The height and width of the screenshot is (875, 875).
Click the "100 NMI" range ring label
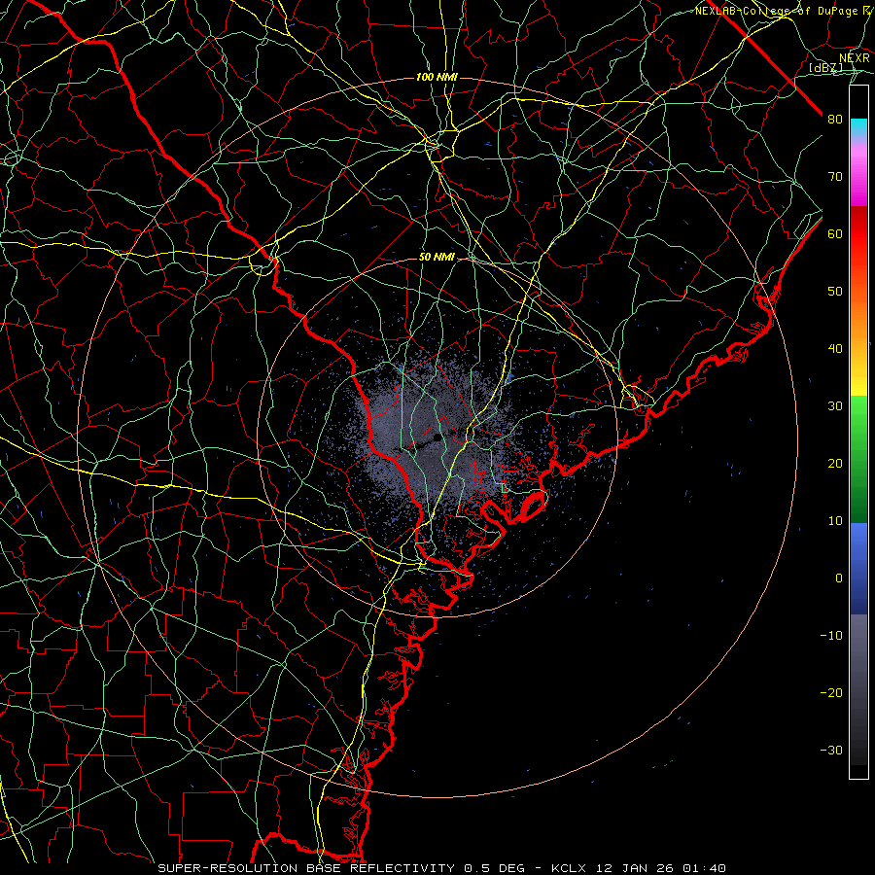click(437, 77)
